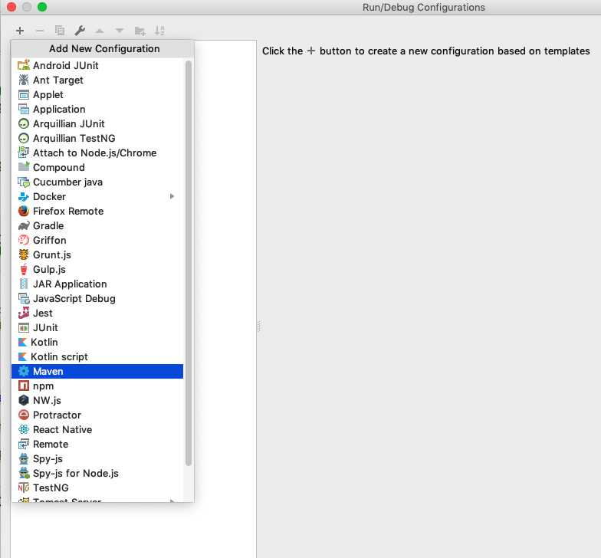Click the Applet window icon
The width and height of the screenshot is (601, 558).
coord(24,94)
